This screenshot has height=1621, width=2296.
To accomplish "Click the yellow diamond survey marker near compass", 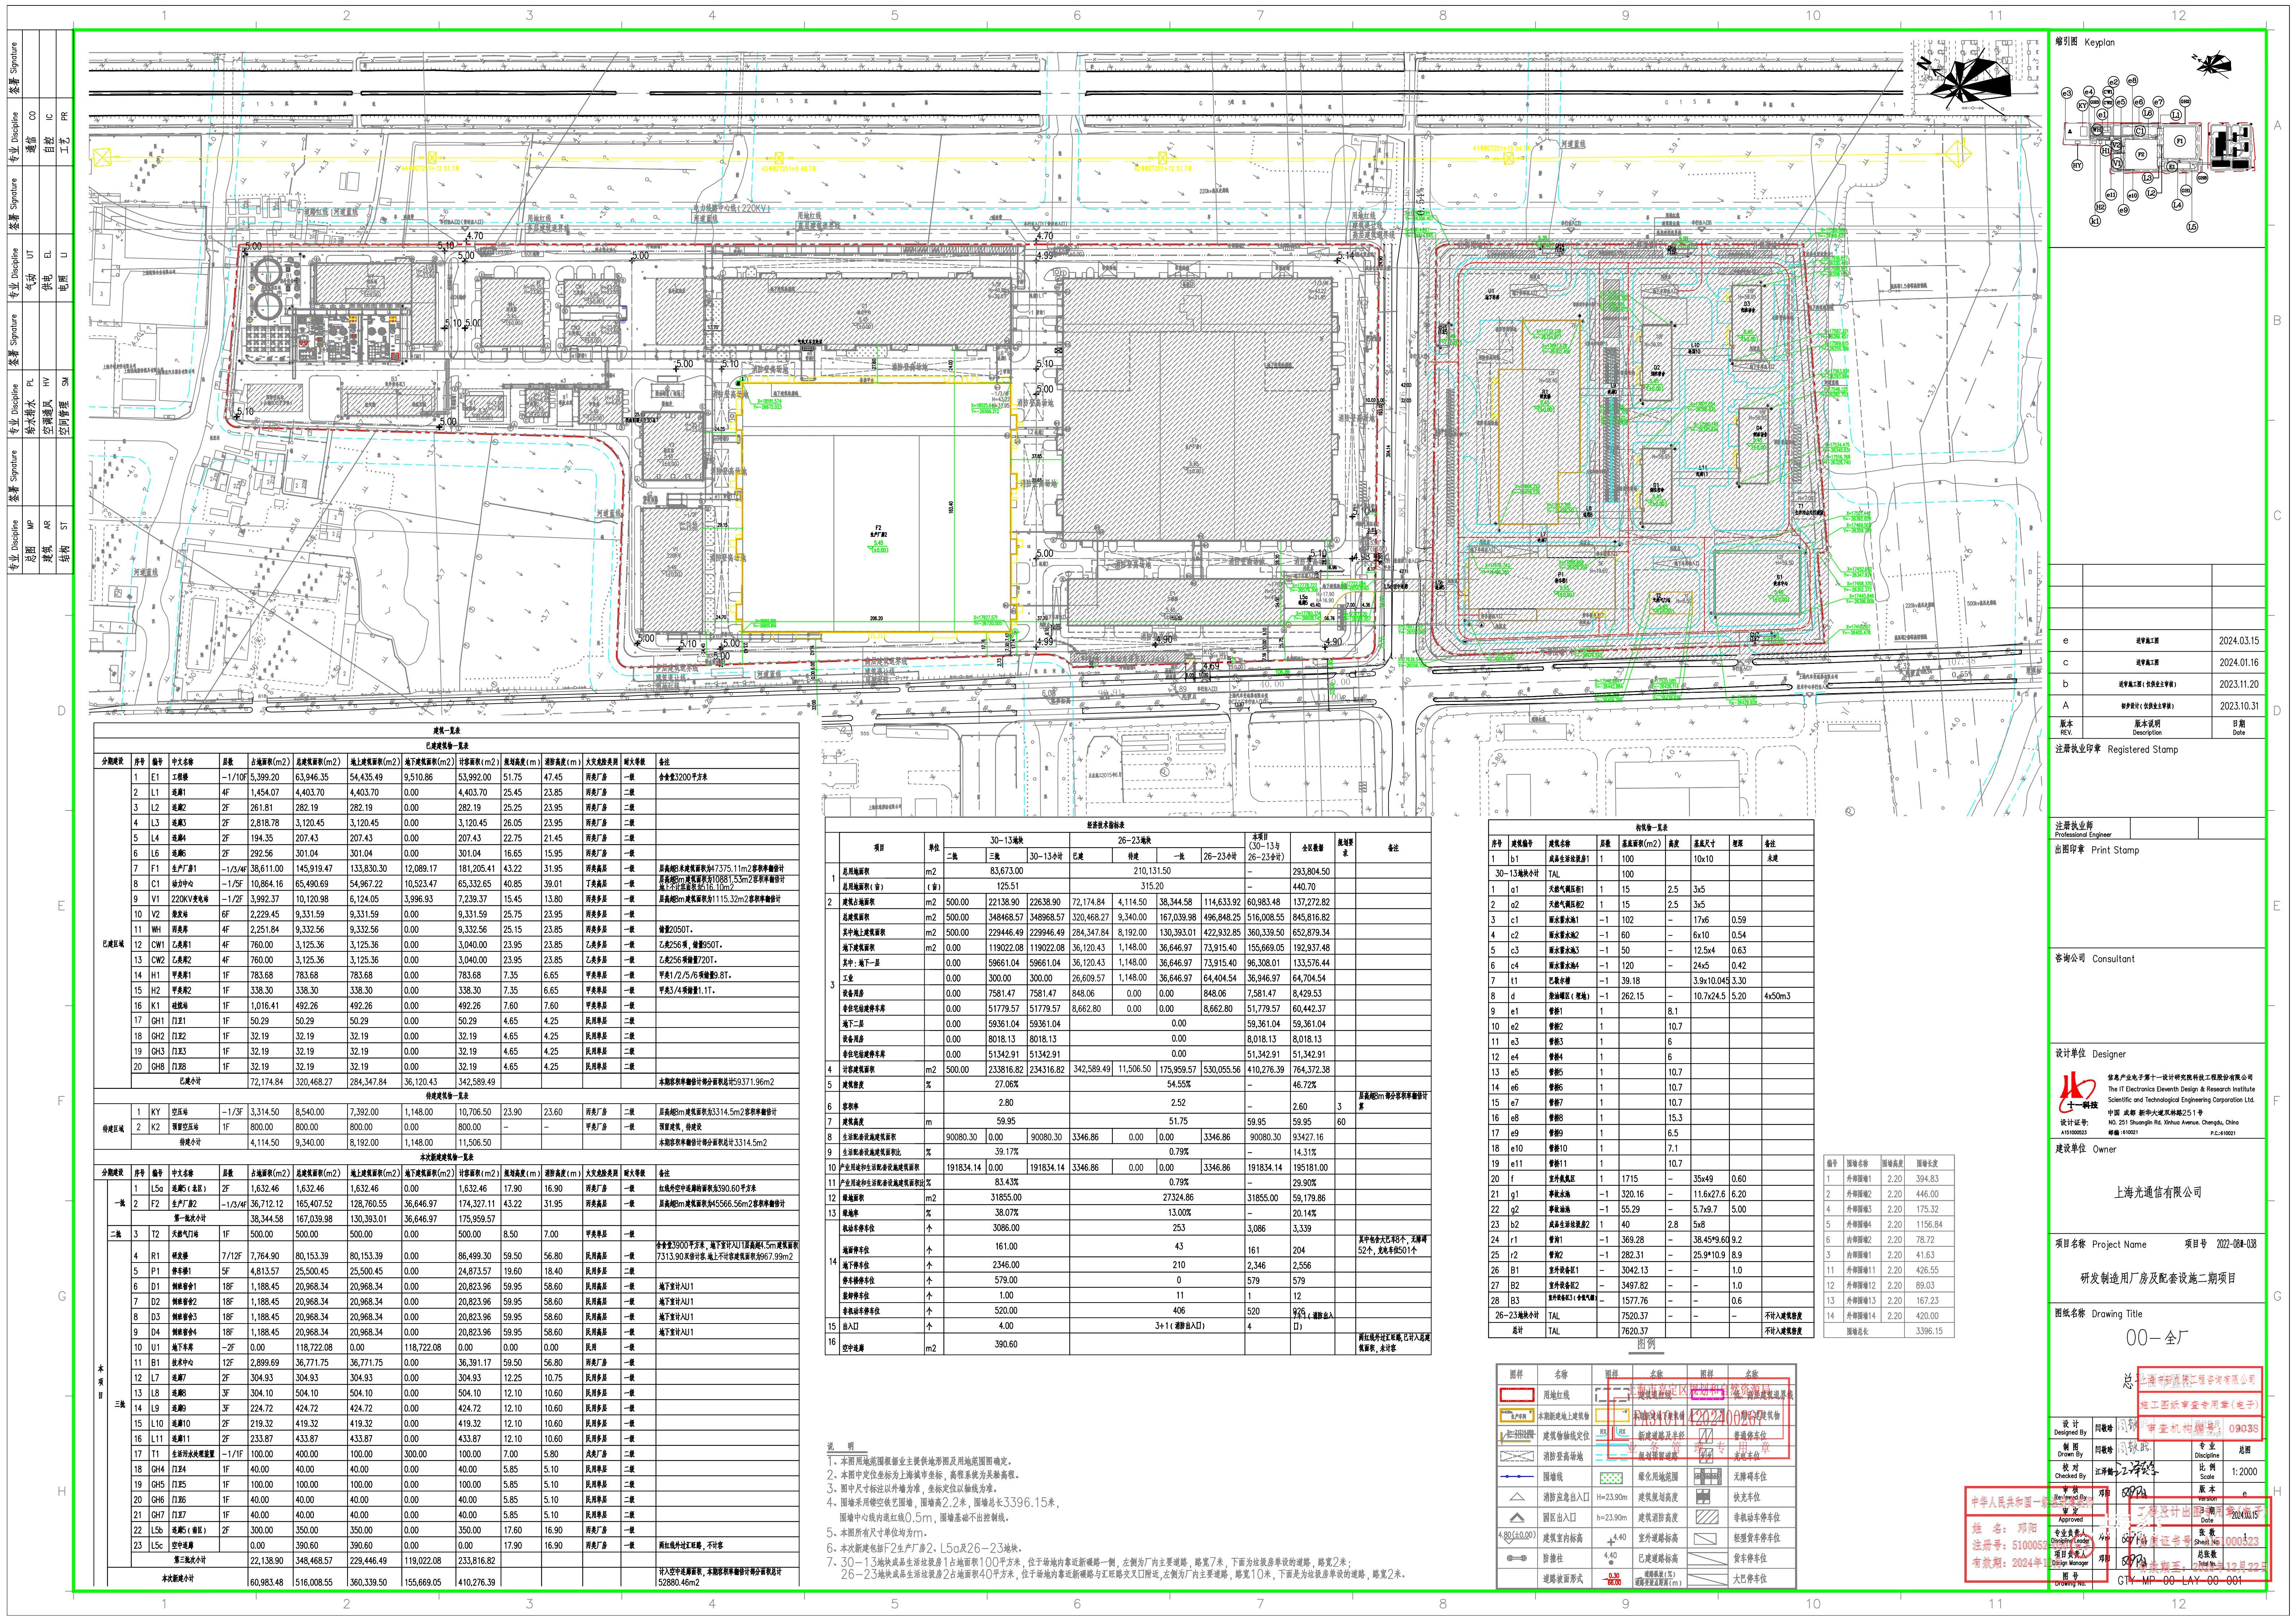I will [x=1958, y=154].
